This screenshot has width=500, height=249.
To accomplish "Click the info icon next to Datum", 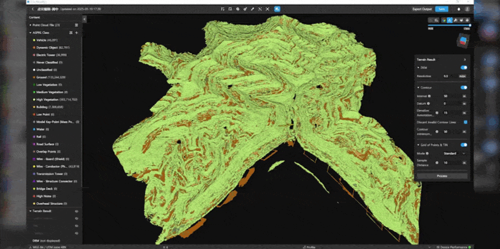I will [428, 103].
